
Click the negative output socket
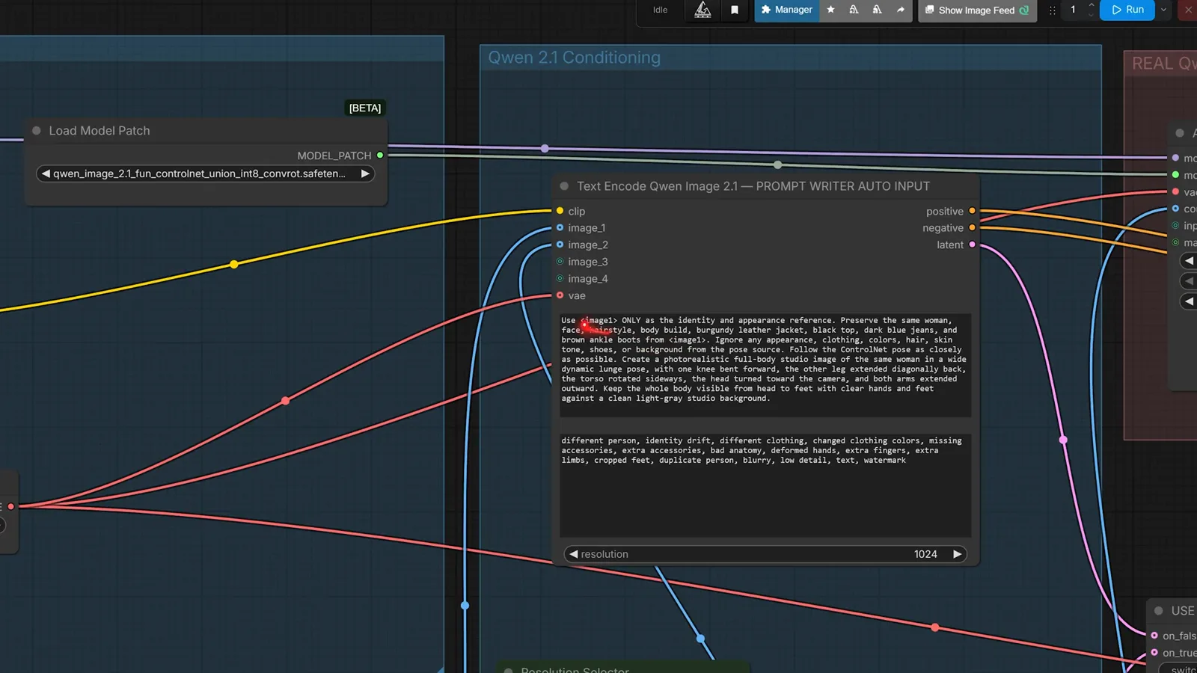click(x=972, y=227)
